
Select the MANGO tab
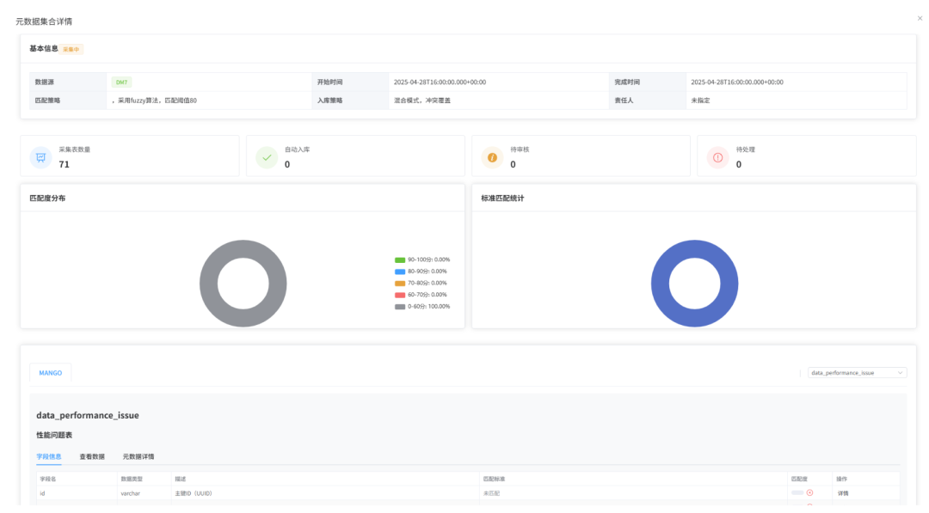tap(51, 373)
